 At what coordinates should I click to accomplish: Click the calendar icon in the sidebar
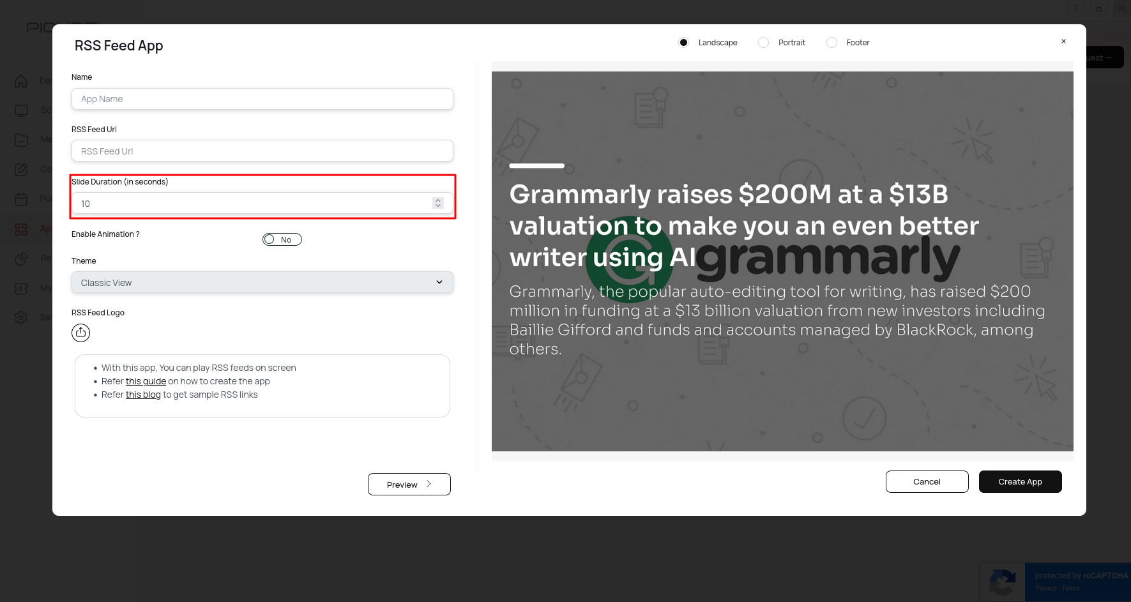[21, 199]
